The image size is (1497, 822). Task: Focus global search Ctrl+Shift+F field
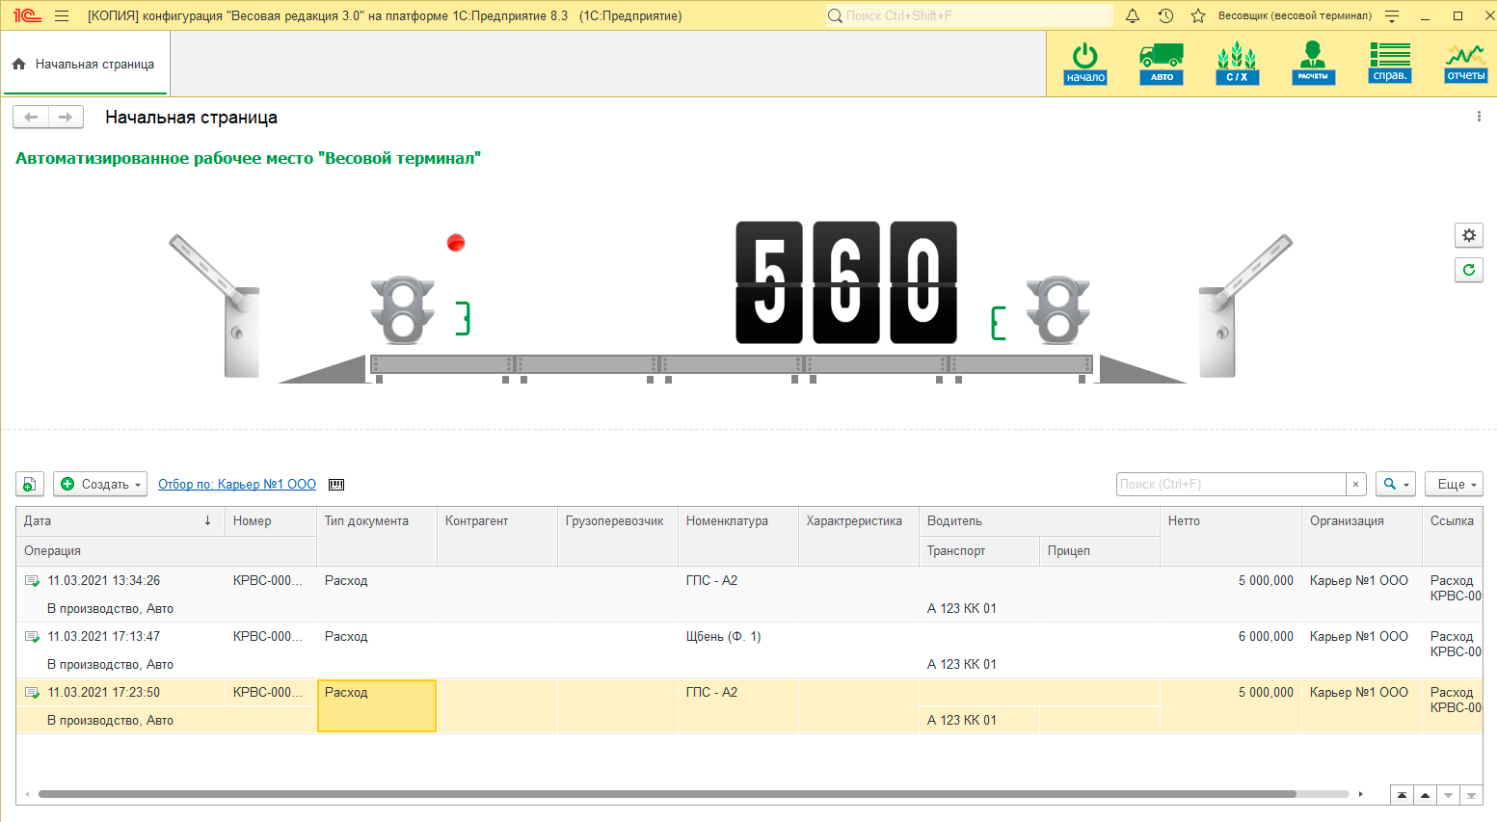coord(969,15)
